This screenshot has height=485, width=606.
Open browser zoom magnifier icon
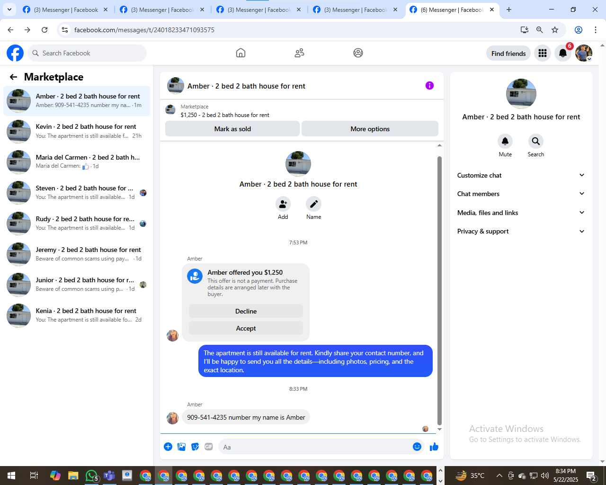540,30
